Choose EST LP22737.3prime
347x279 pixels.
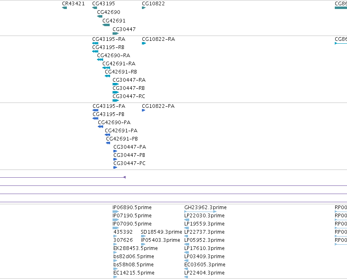tap(204, 232)
